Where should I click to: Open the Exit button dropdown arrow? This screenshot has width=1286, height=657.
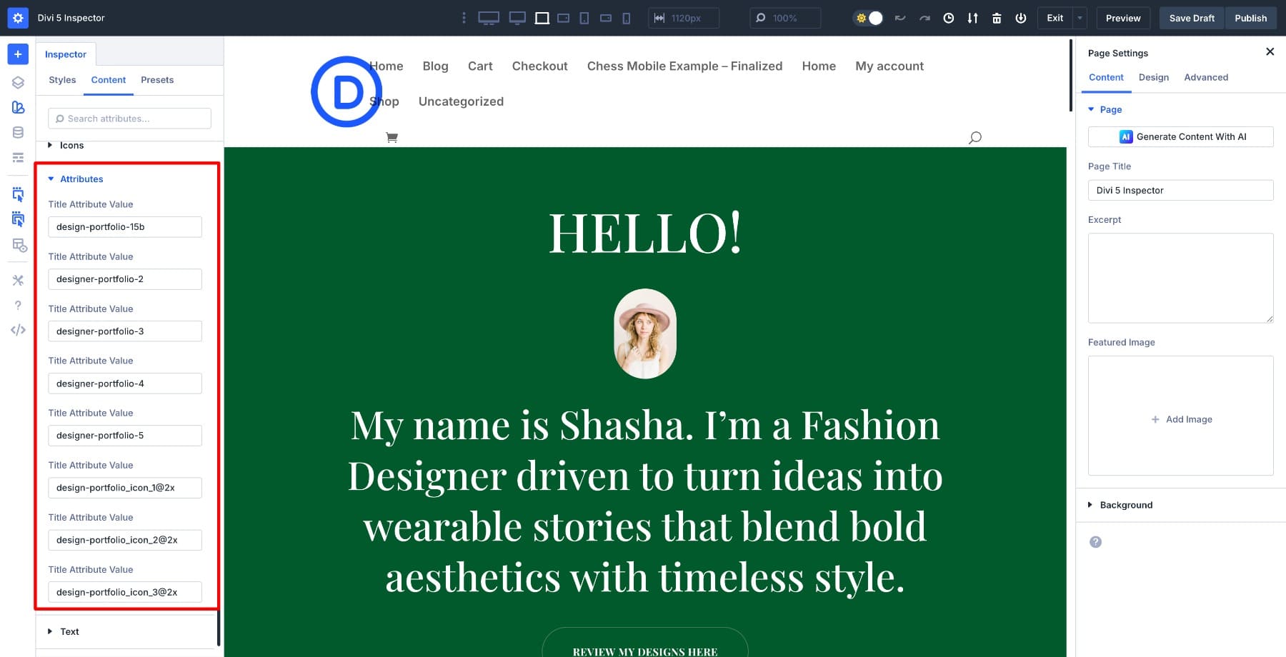point(1080,18)
